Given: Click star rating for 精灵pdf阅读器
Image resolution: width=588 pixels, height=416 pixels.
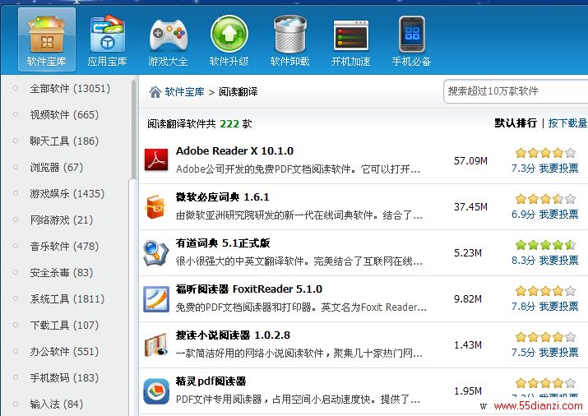Looking at the screenshot, I should pos(545,383).
